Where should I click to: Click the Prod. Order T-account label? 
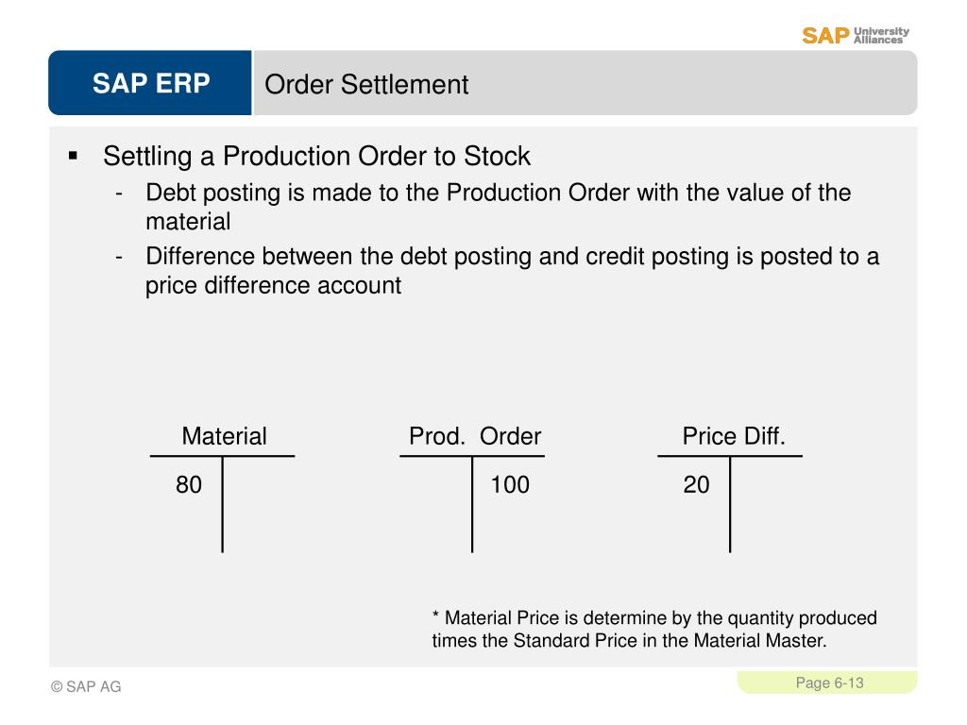(x=475, y=436)
